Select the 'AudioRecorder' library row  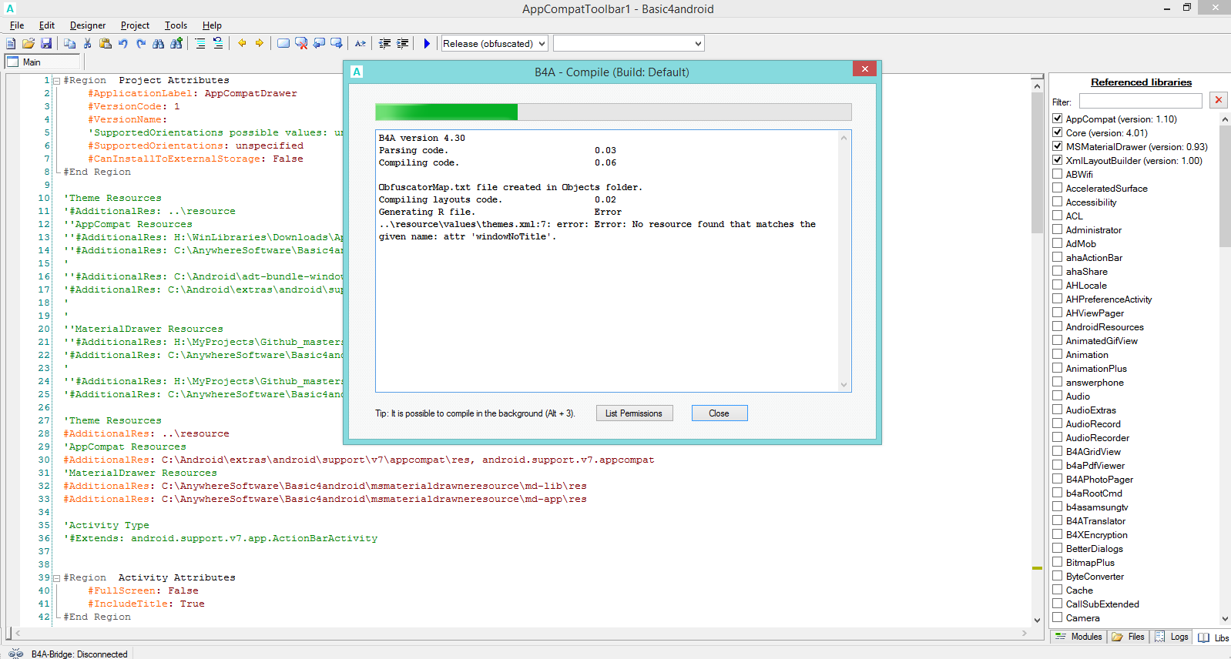coord(1097,437)
